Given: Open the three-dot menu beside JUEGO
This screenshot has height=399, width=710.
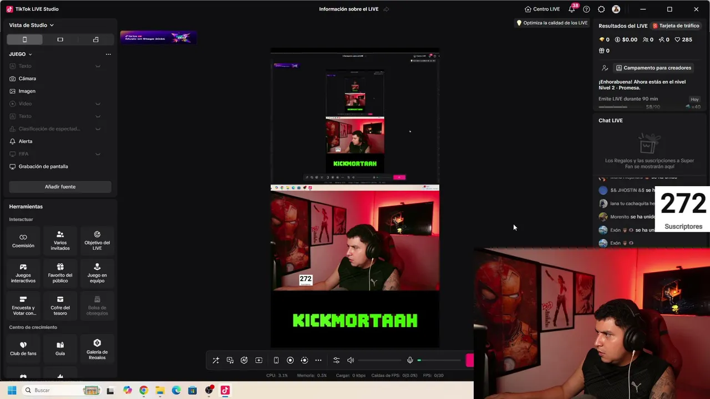Looking at the screenshot, I should coord(108,54).
